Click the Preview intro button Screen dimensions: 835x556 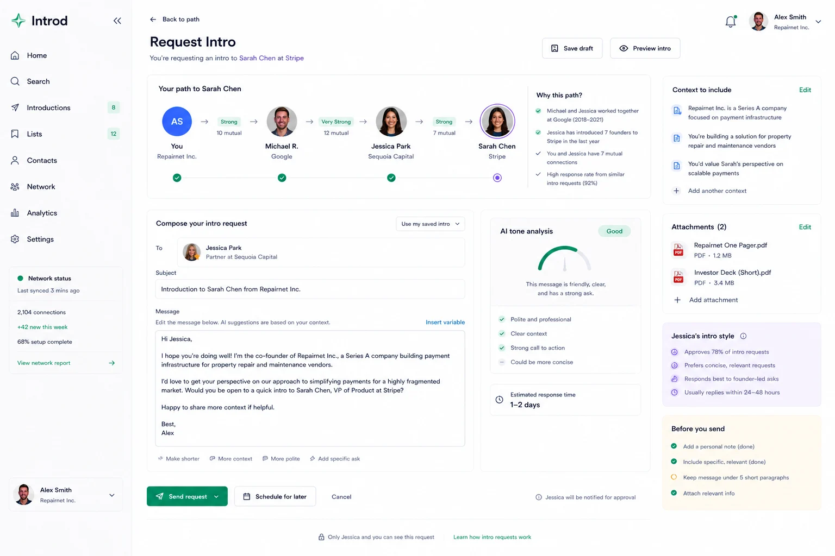(645, 48)
